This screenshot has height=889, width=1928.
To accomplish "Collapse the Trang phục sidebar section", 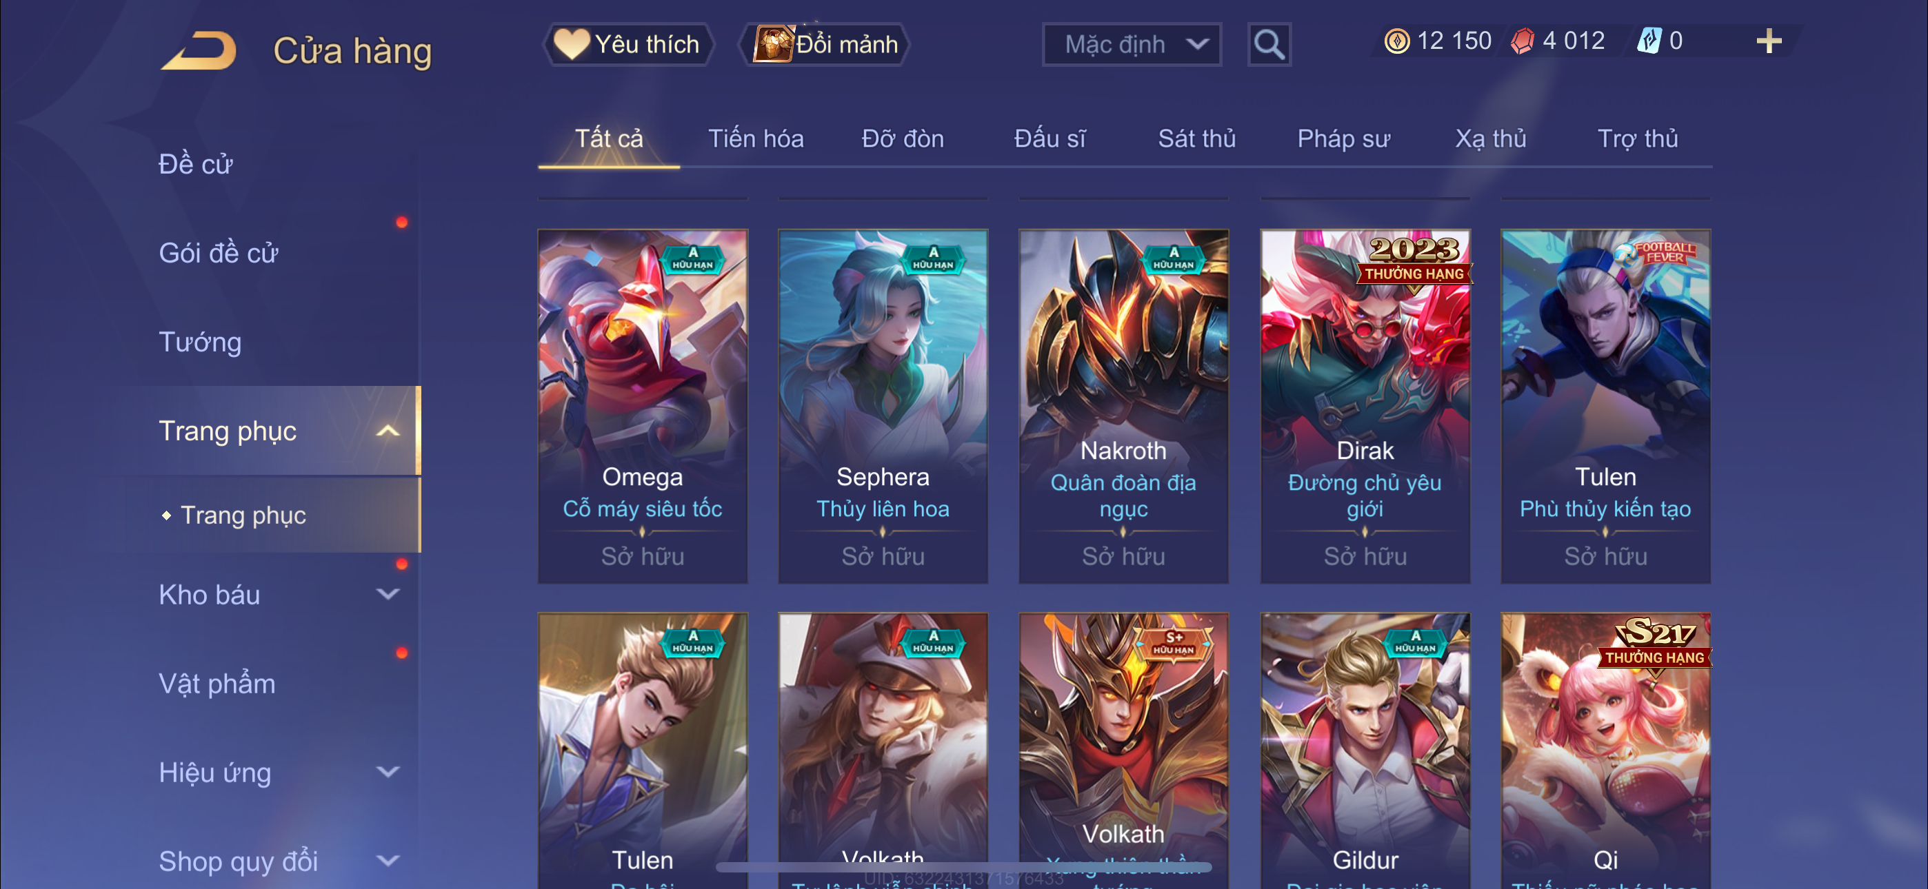I will [x=388, y=431].
